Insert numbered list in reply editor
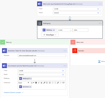105x98 pixels. 50,83
